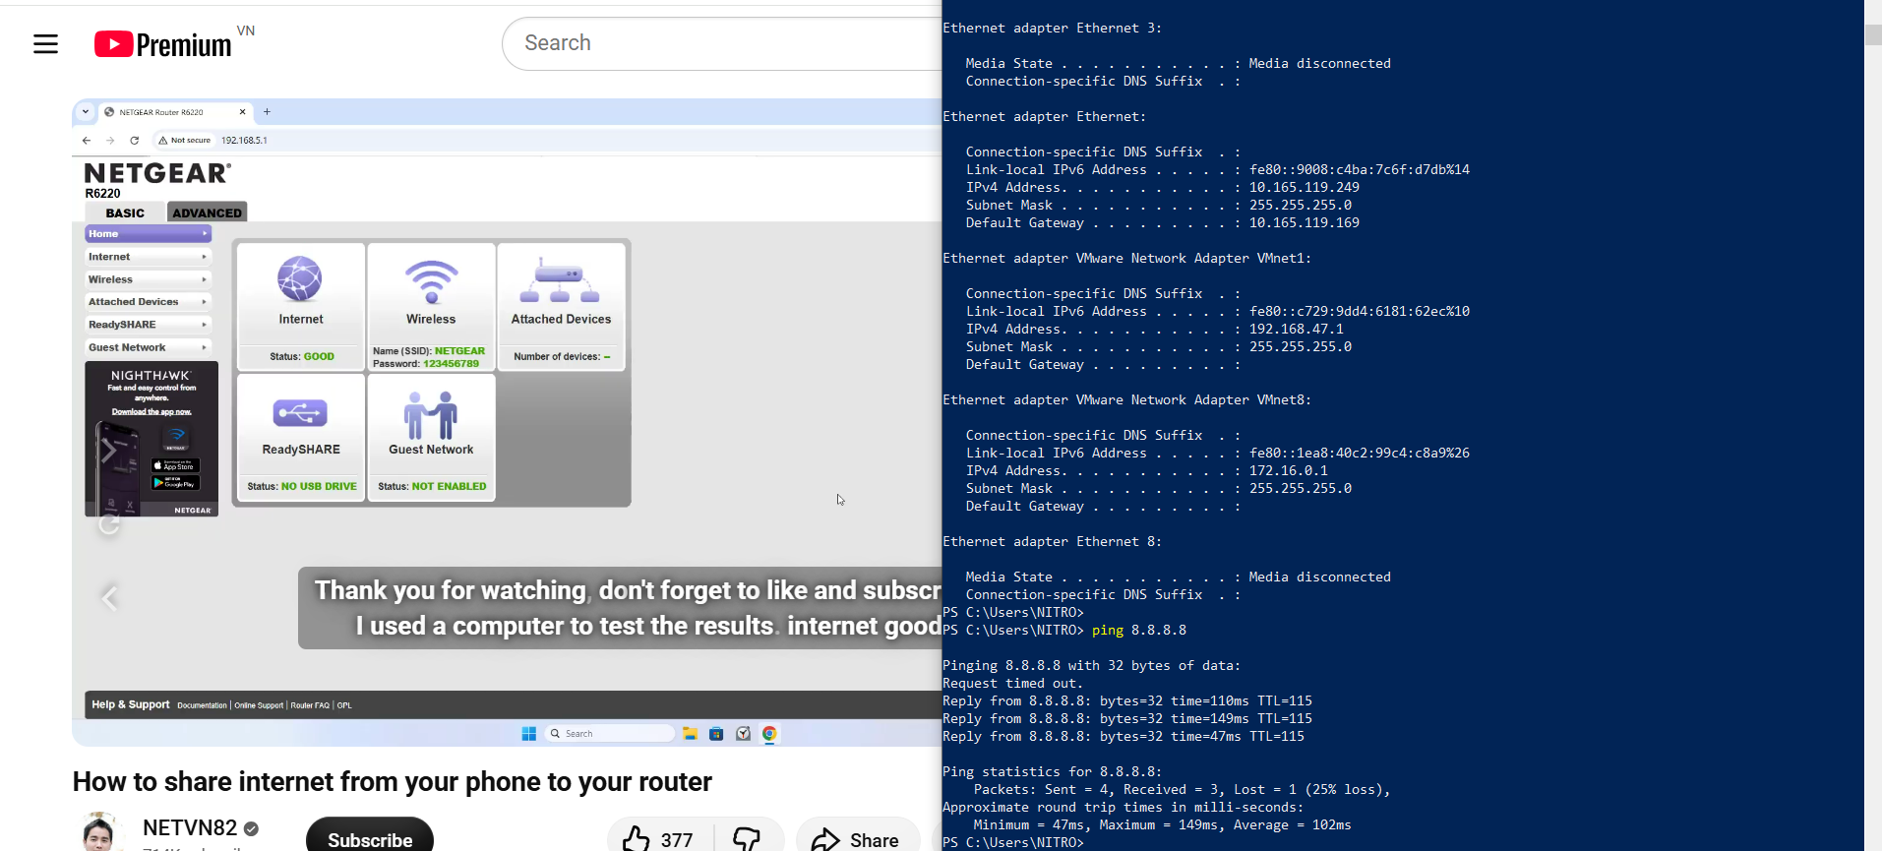The height and width of the screenshot is (851, 1882).
Task: Click the browser forward arrow in the video
Action: (110, 141)
